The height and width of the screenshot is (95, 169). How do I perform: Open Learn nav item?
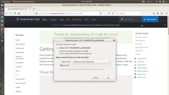pyautogui.click(x=93, y=20)
